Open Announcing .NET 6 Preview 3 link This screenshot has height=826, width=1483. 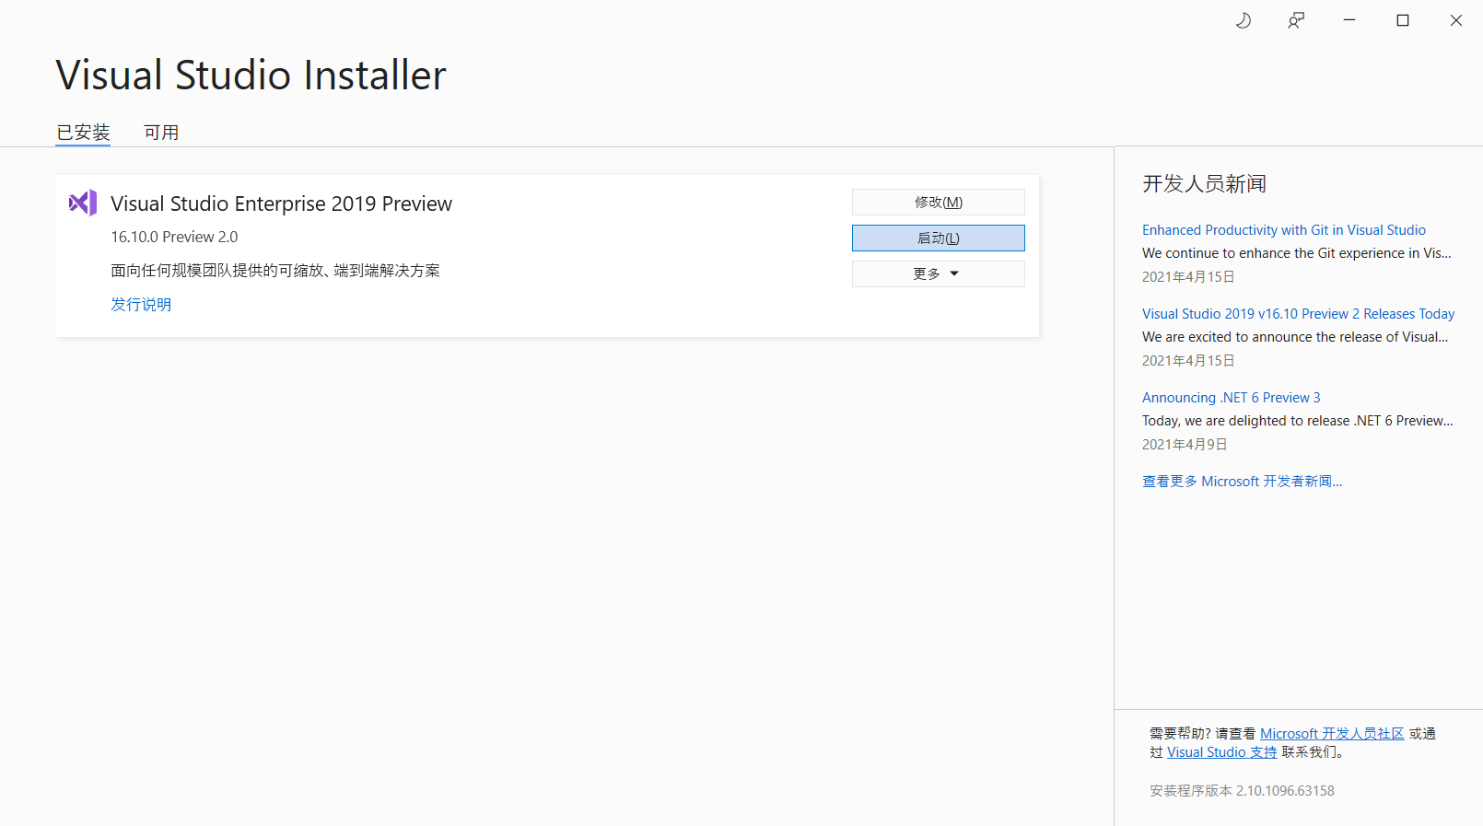[x=1232, y=398]
